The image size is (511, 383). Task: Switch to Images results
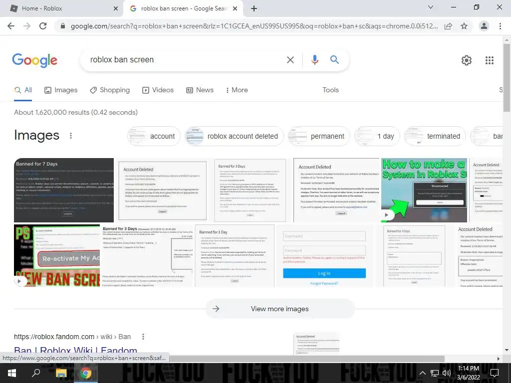pos(61,90)
